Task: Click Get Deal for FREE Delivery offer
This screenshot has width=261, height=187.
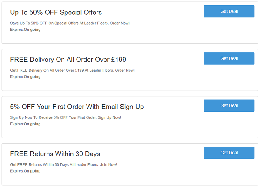Action: coord(229,58)
